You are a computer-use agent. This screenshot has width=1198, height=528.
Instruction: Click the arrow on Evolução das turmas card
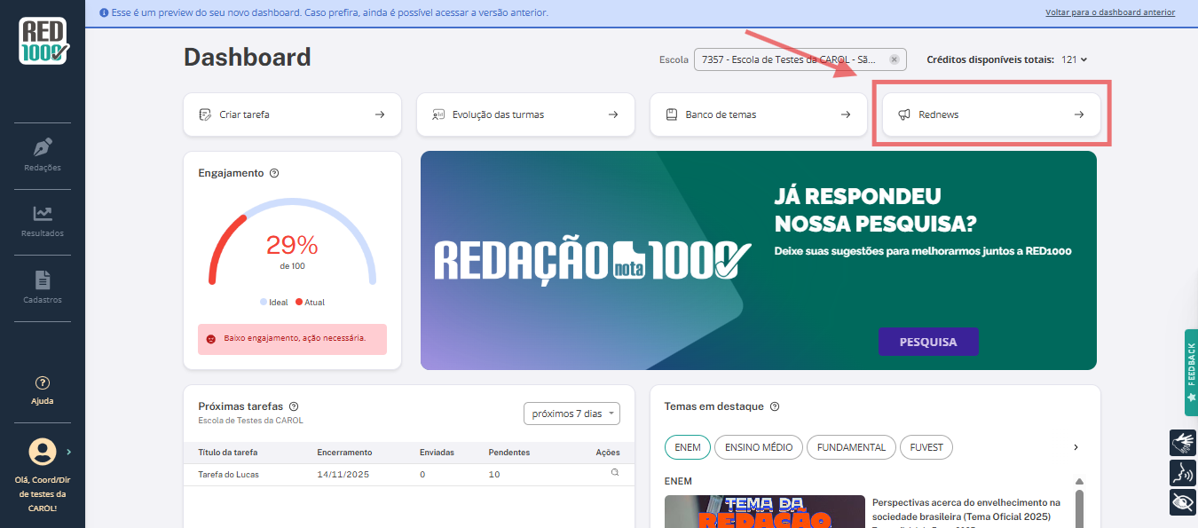click(612, 114)
